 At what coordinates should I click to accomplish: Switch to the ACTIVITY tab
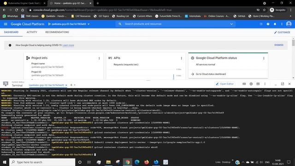point(32,32)
